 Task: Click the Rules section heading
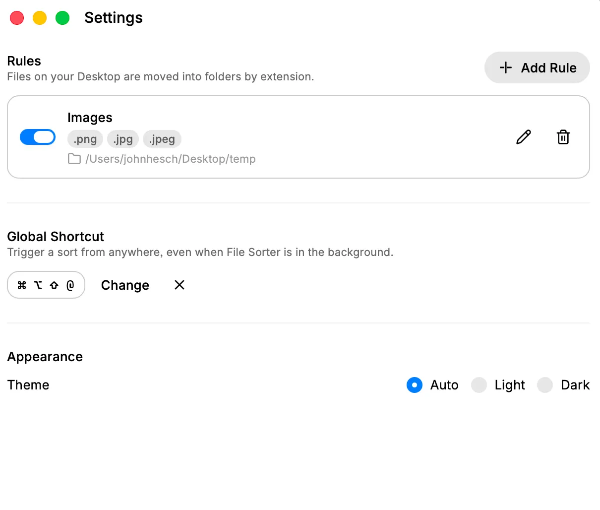click(x=24, y=61)
